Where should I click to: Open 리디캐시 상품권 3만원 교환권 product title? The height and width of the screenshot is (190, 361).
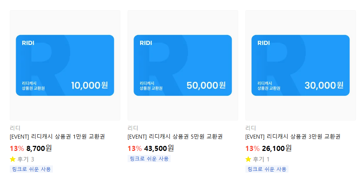click(x=293, y=136)
